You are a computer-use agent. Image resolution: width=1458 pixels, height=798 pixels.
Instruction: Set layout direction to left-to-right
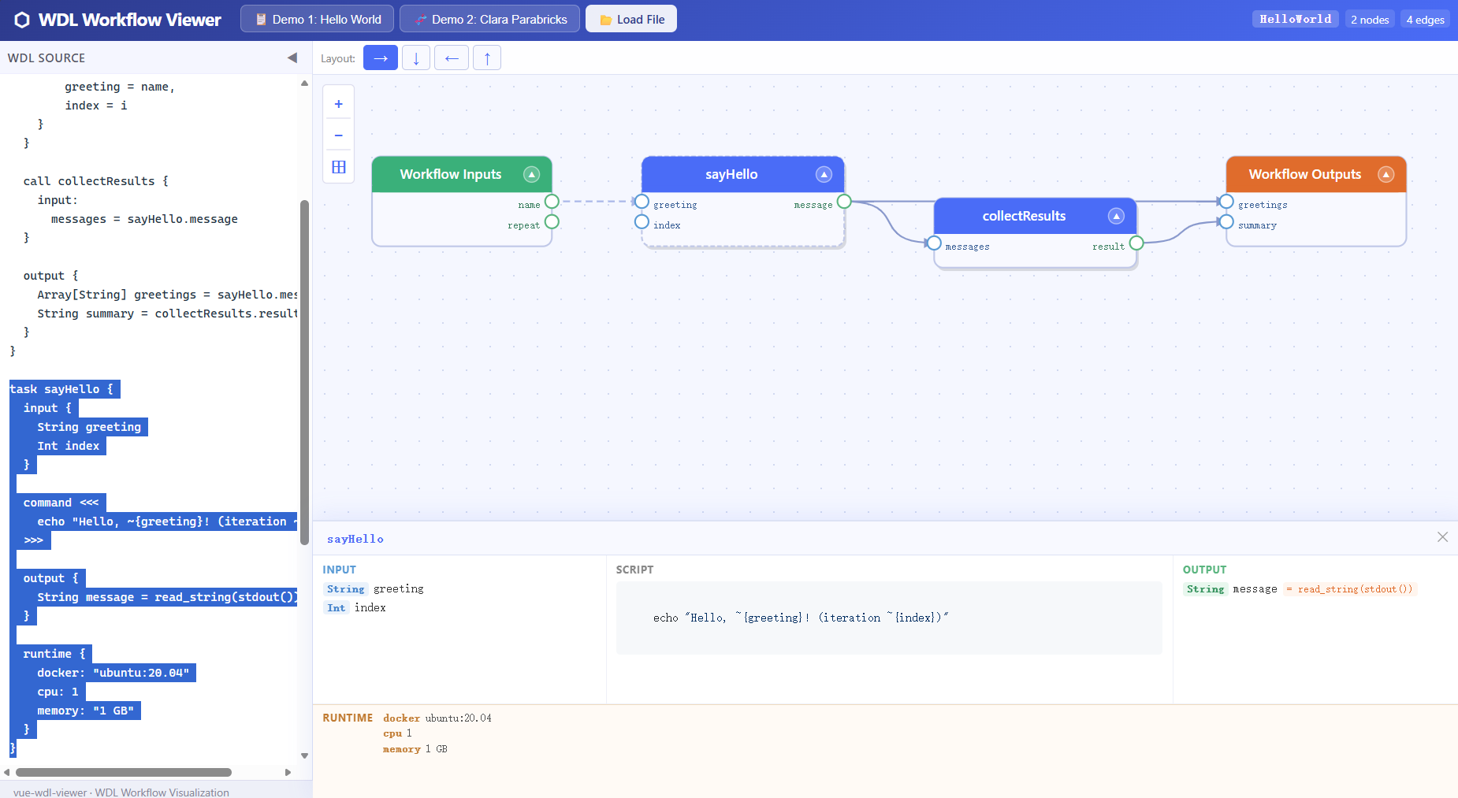click(381, 58)
